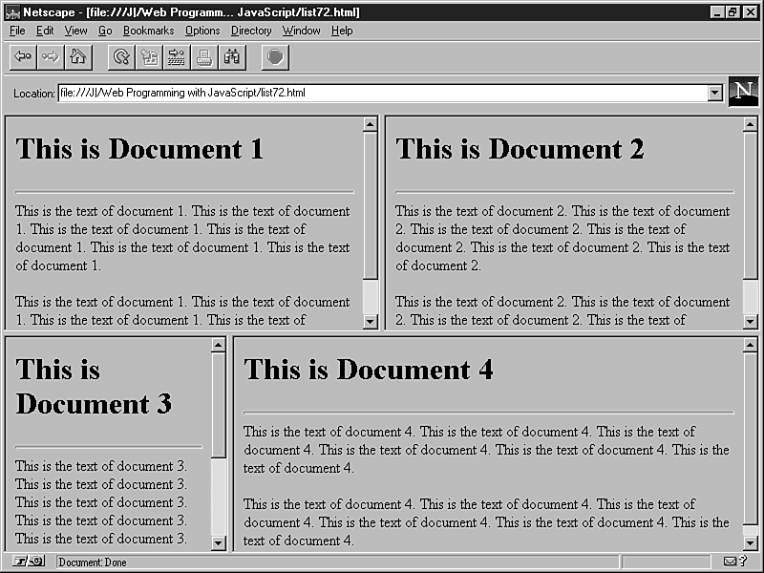Click the Load Images toolbar icon
Screen dimensions: 764x573
pyautogui.click(x=149, y=57)
